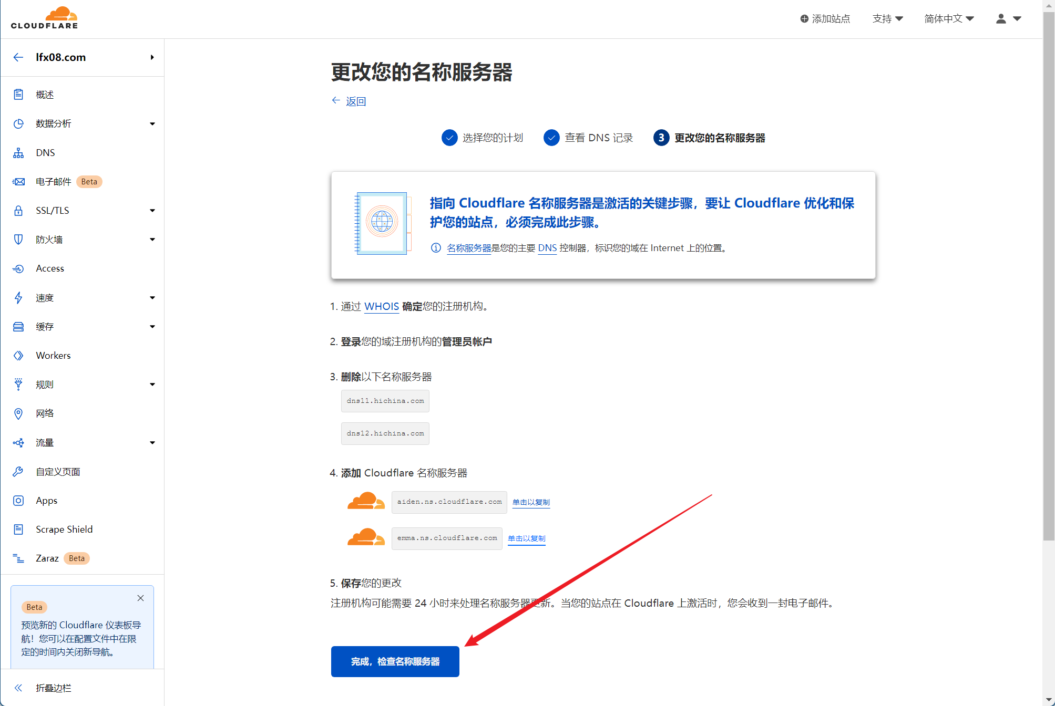Viewport: 1055px width, 706px height.
Task: Open the 概述 sidebar item
Action: pyautogui.click(x=83, y=95)
